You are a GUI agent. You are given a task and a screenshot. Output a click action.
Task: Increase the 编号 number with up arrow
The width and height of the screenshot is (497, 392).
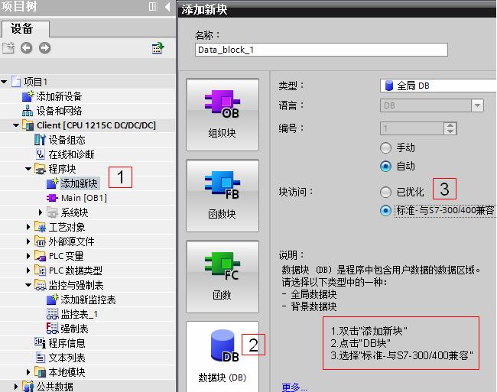pyautogui.click(x=450, y=125)
